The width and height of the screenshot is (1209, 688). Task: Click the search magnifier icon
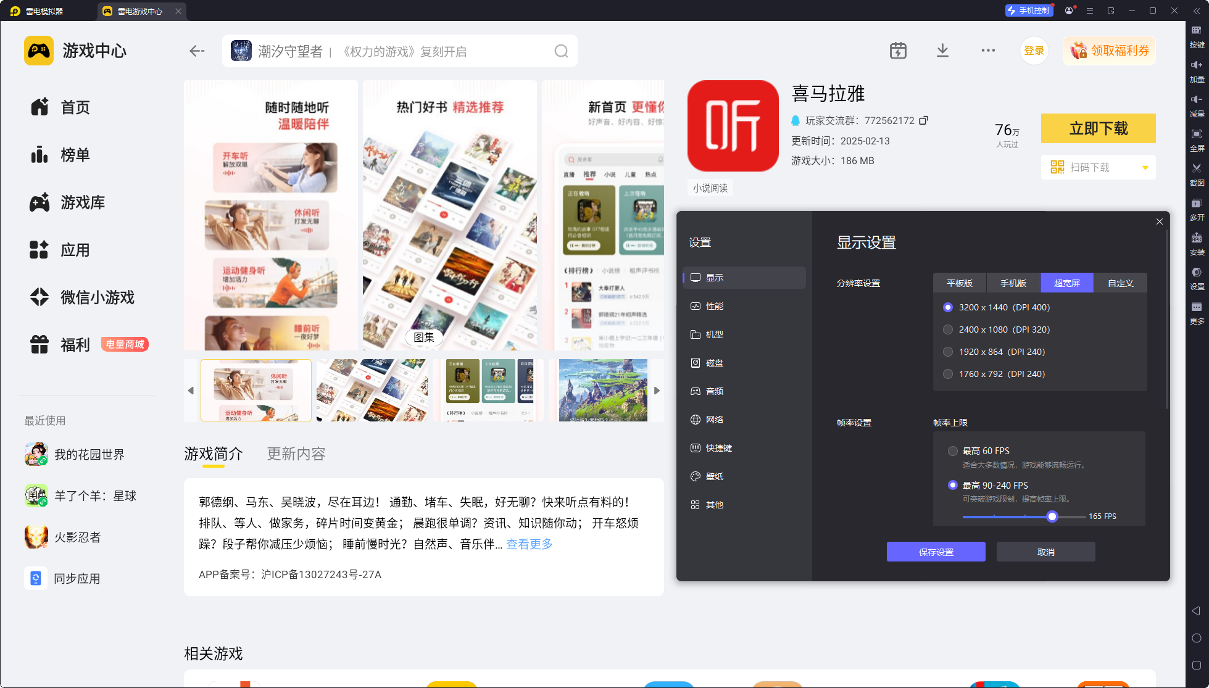(x=561, y=51)
